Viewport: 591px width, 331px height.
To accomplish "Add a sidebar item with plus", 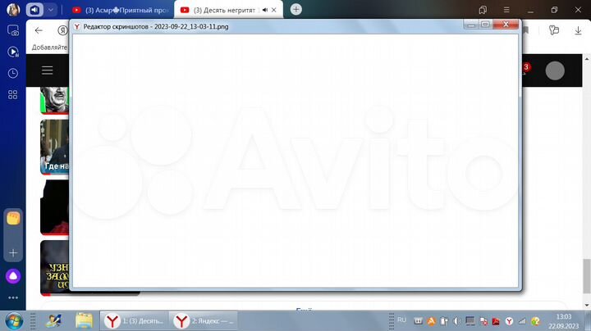I will tap(13, 253).
